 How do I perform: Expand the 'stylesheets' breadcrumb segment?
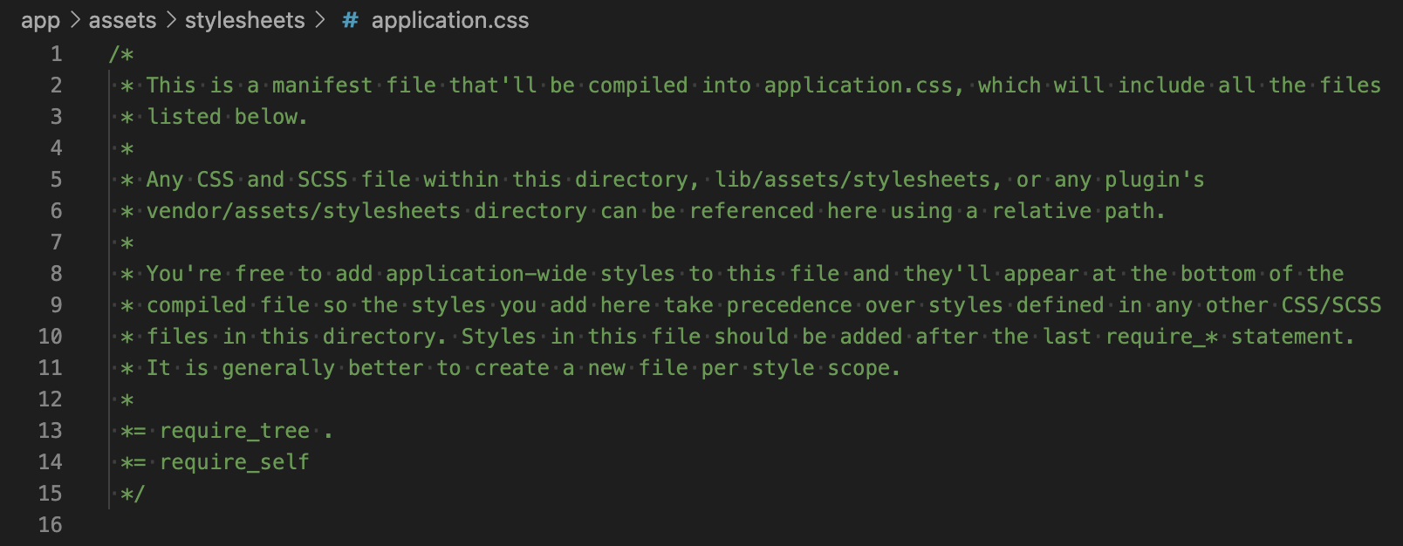245,20
